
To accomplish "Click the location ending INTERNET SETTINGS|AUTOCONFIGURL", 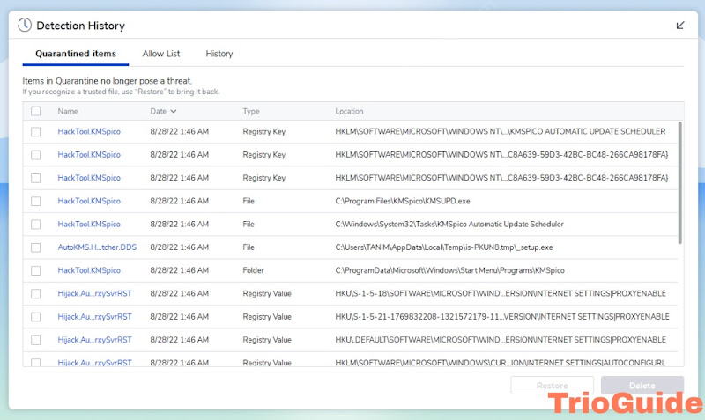I will 500,362.
